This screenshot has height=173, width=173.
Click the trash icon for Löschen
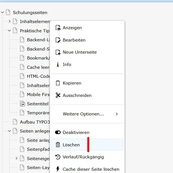pos(58,145)
